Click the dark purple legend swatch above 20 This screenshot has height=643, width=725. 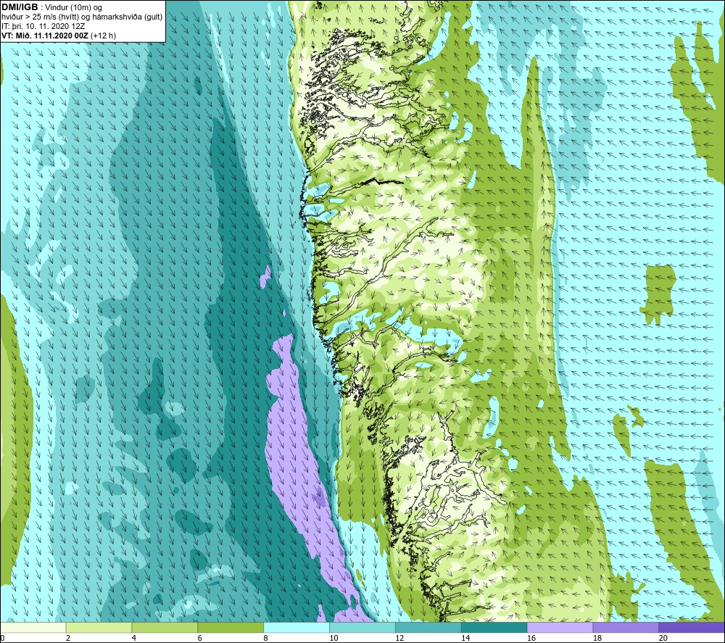[692, 627]
